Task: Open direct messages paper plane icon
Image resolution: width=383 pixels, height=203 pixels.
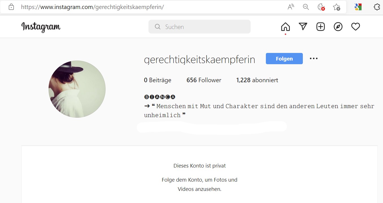Action: tap(303, 27)
